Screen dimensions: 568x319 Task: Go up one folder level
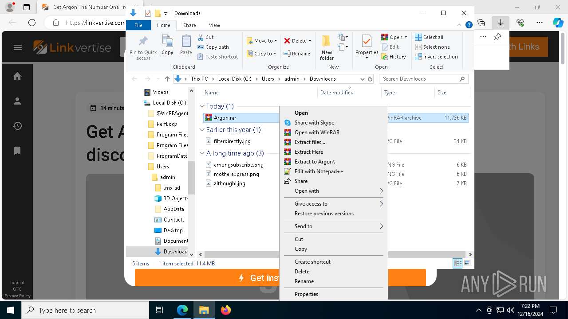pyautogui.click(x=167, y=79)
